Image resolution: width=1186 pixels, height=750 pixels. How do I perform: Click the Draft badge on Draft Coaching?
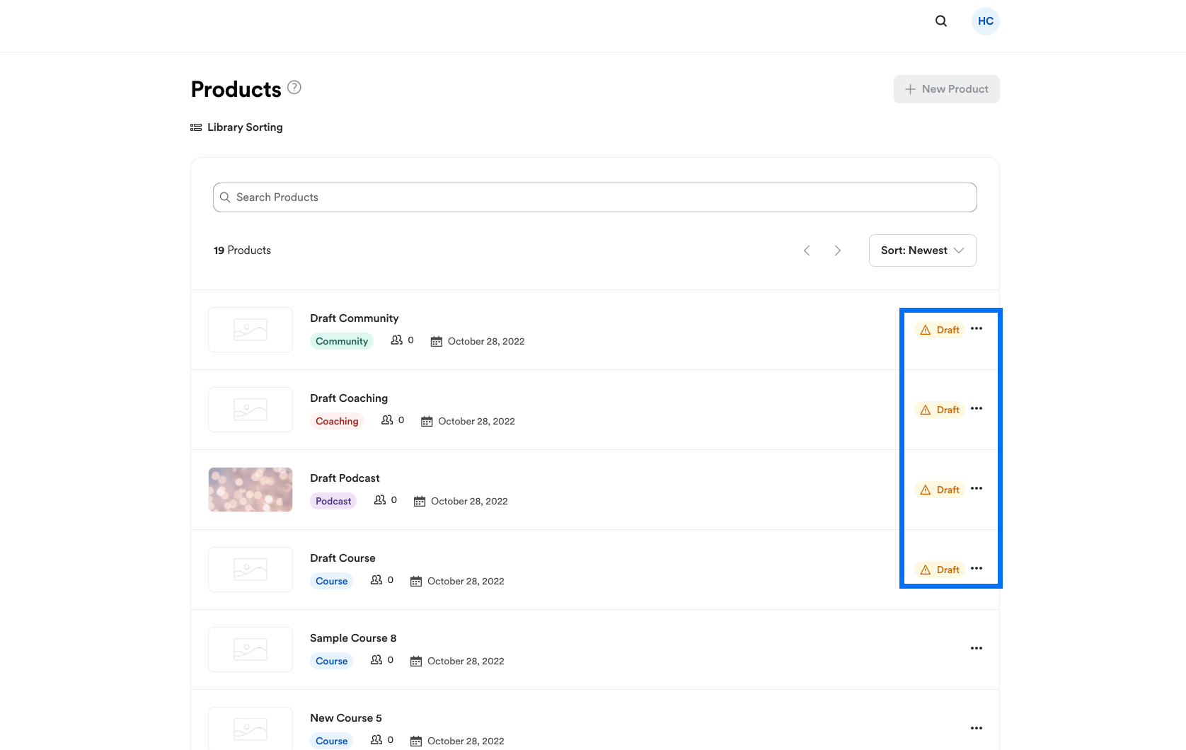940,410
